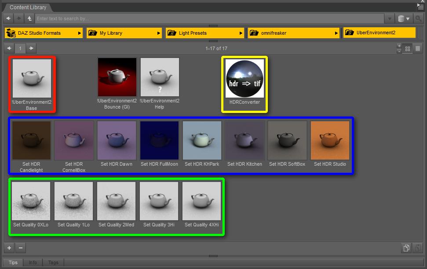427x269 pixels.
Task: Expand My Library breadcrumb arrow
Action: pos(158,33)
